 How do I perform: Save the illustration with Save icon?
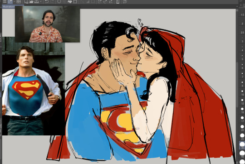(36, 1)
